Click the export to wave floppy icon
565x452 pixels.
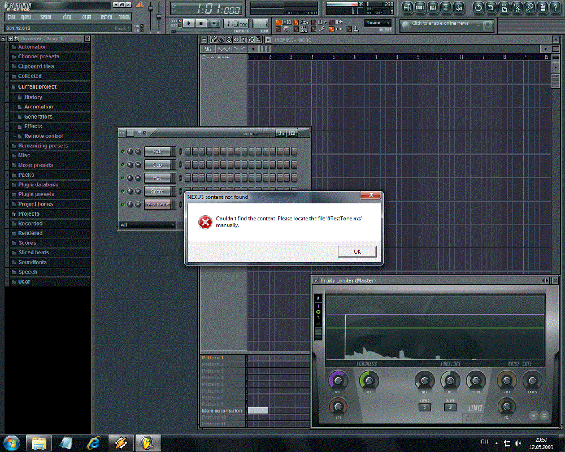[504, 8]
